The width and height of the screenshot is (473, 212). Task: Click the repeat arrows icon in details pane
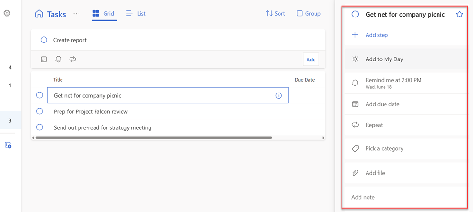pos(355,125)
